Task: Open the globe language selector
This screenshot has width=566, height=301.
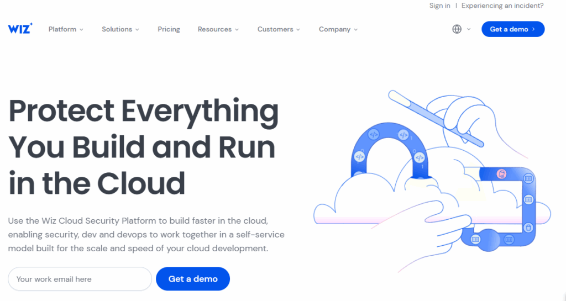Action: click(x=457, y=29)
